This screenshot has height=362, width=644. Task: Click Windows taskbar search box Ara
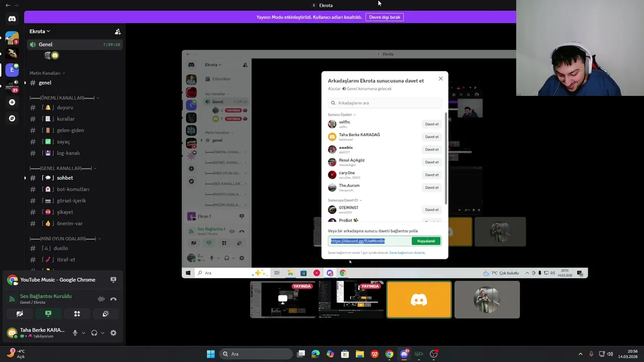256,354
